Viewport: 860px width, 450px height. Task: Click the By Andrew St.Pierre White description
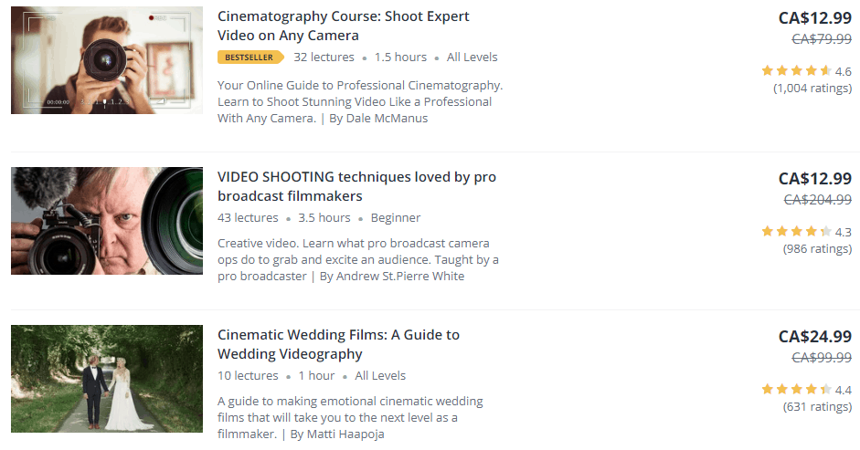[392, 277]
